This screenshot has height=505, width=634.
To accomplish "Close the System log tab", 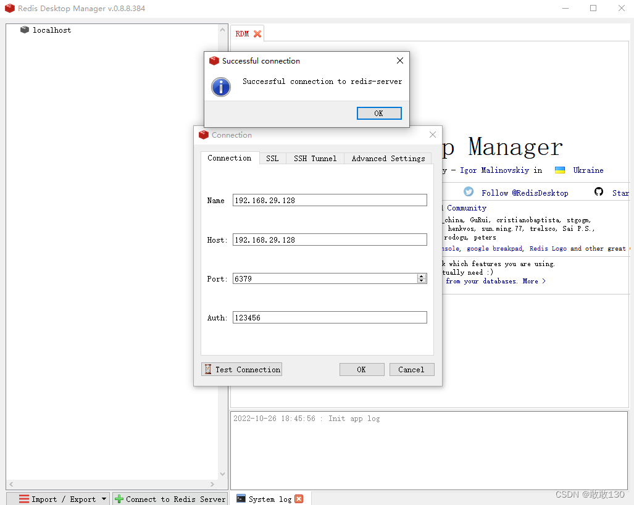I will [x=299, y=499].
